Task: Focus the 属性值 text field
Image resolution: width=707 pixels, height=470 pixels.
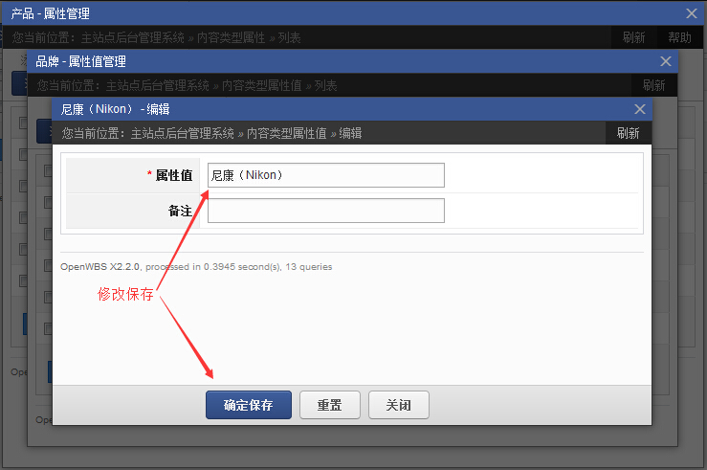Action: coord(325,175)
